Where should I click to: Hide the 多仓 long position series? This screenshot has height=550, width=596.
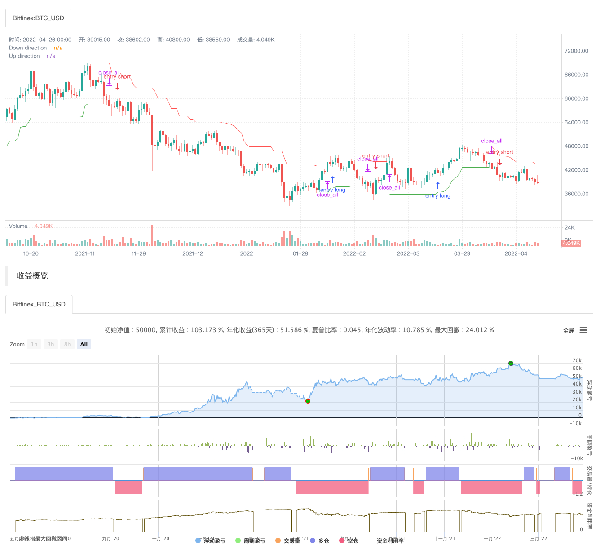coord(319,541)
